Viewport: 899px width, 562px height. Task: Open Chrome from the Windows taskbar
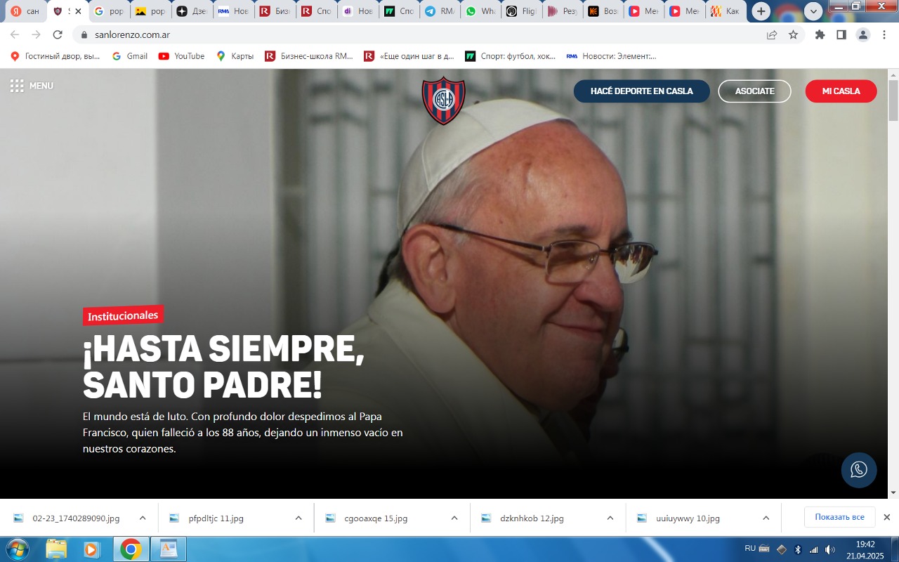click(x=130, y=549)
